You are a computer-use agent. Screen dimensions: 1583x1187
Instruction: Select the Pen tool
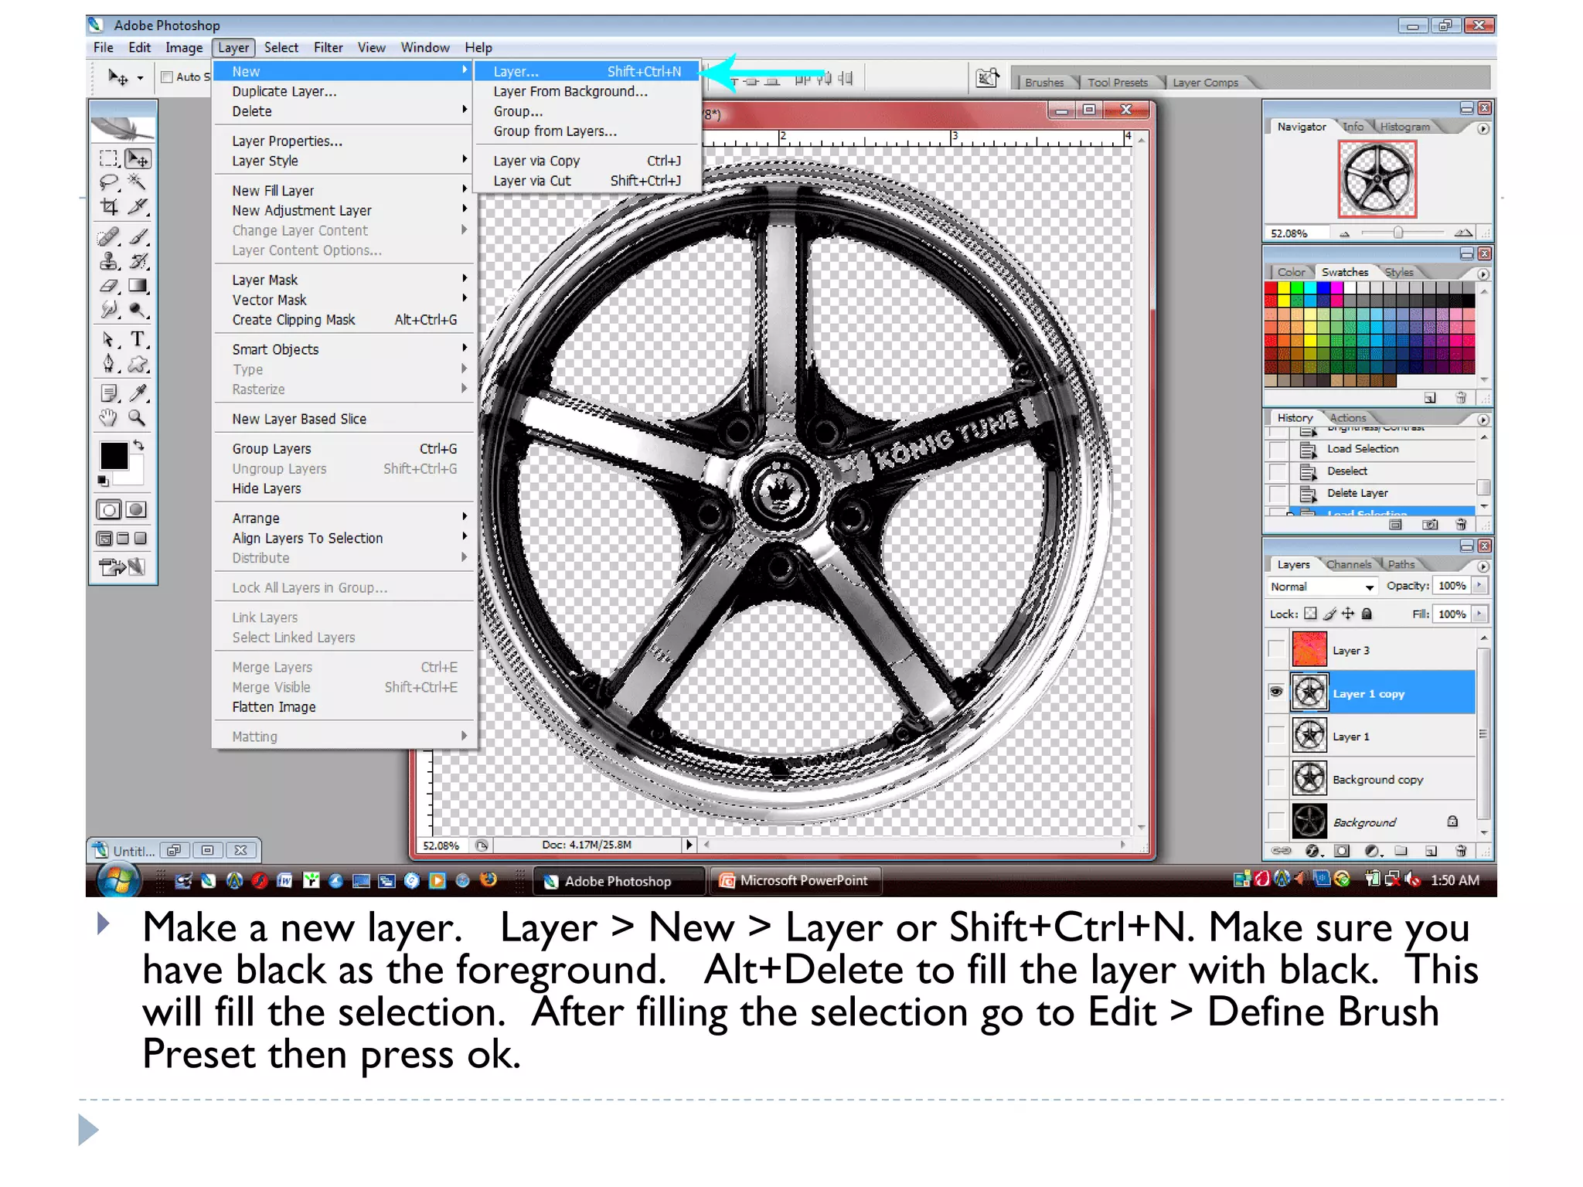click(109, 363)
